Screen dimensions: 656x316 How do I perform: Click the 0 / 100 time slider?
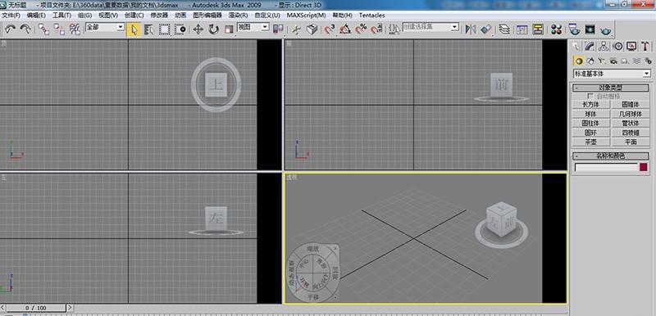[36, 308]
